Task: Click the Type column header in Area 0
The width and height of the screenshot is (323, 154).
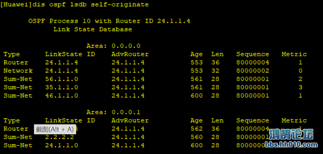Action: 12,55
